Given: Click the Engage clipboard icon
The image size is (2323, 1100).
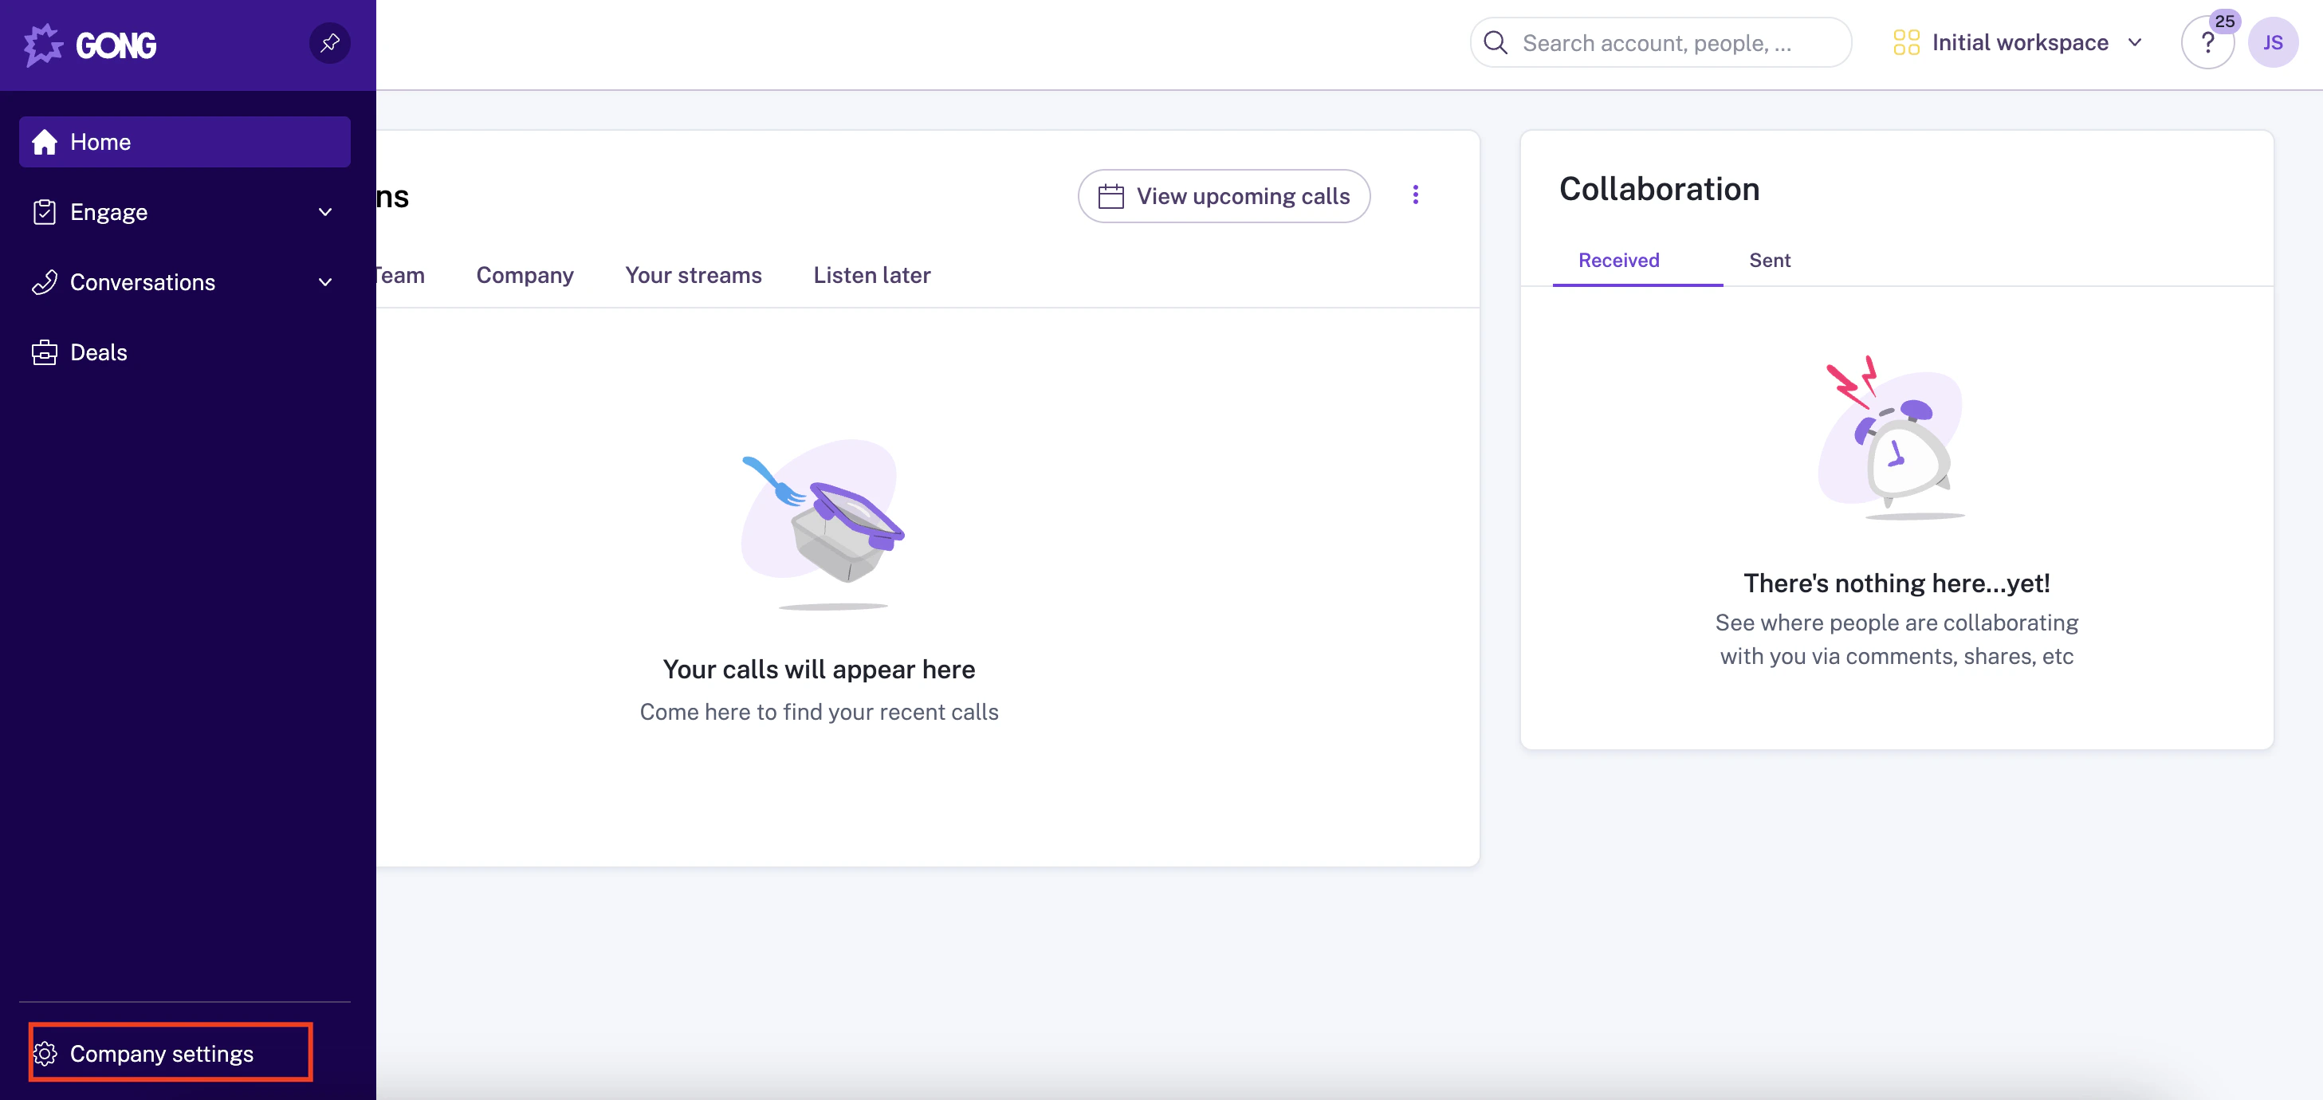Looking at the screenshot, I should tap(44, 212).
